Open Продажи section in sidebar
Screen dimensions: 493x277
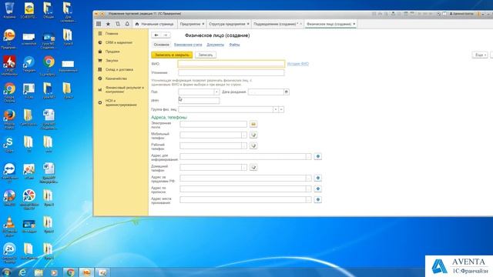(x=112, y=52)
